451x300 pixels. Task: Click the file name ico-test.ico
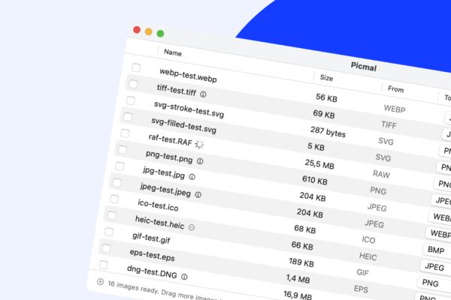tap(158, 205)
